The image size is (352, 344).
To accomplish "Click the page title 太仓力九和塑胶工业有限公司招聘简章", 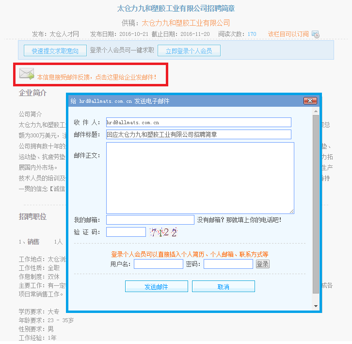I will 176,9.
